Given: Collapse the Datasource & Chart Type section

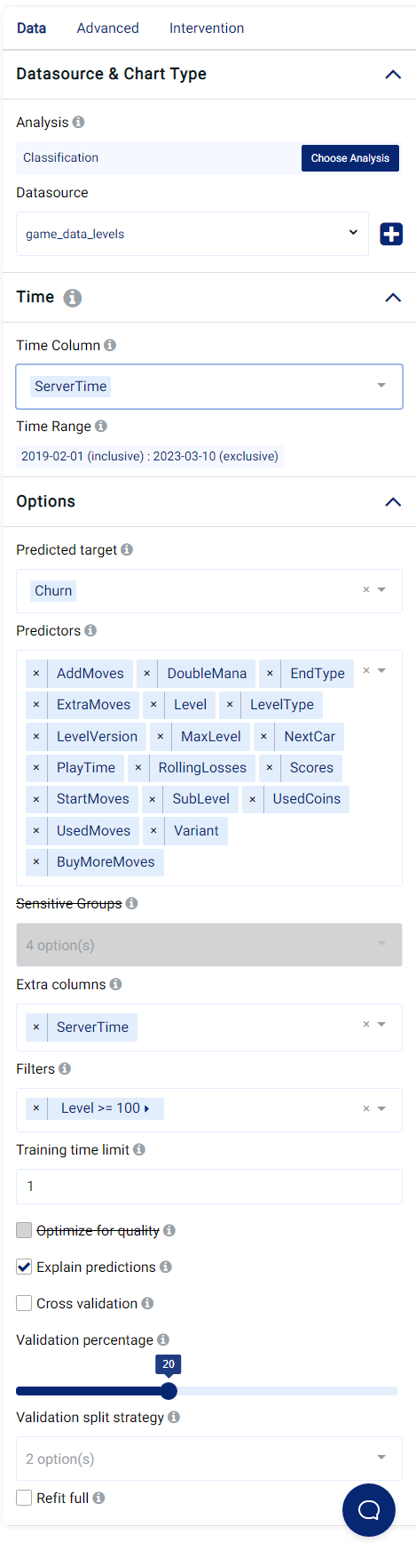Looking at the screenshot, I should 393,75.
